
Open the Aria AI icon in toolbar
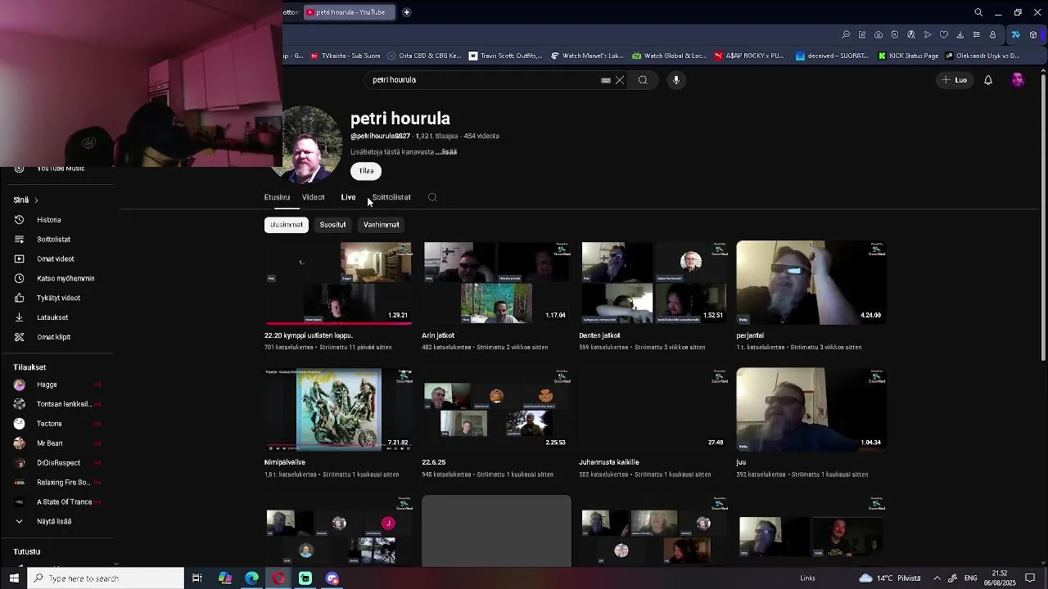coord(1016,34)
